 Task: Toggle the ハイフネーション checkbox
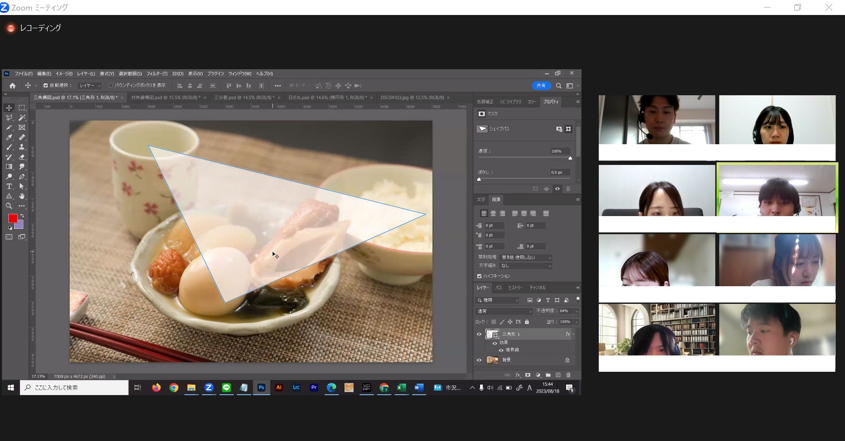click(x=479, y=276)
